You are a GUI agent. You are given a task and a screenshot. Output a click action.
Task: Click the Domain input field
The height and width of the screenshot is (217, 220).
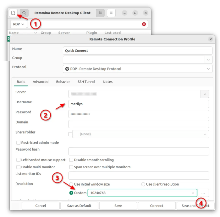click(x=139, y=124)
